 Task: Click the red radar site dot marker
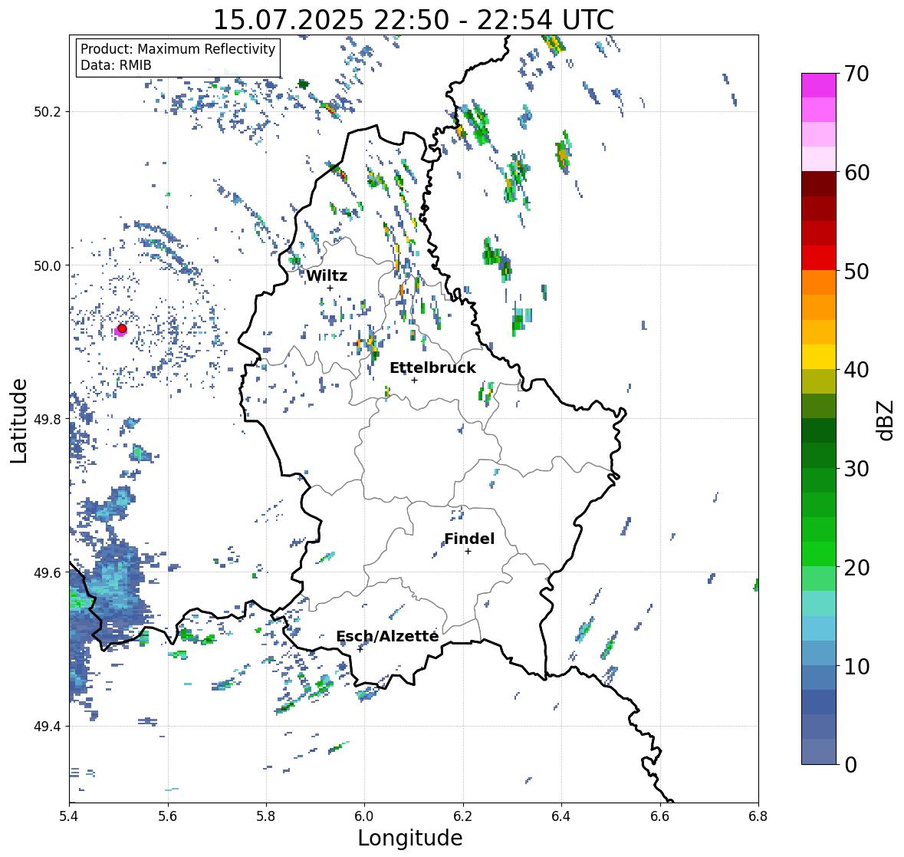[x=122, y=328]
